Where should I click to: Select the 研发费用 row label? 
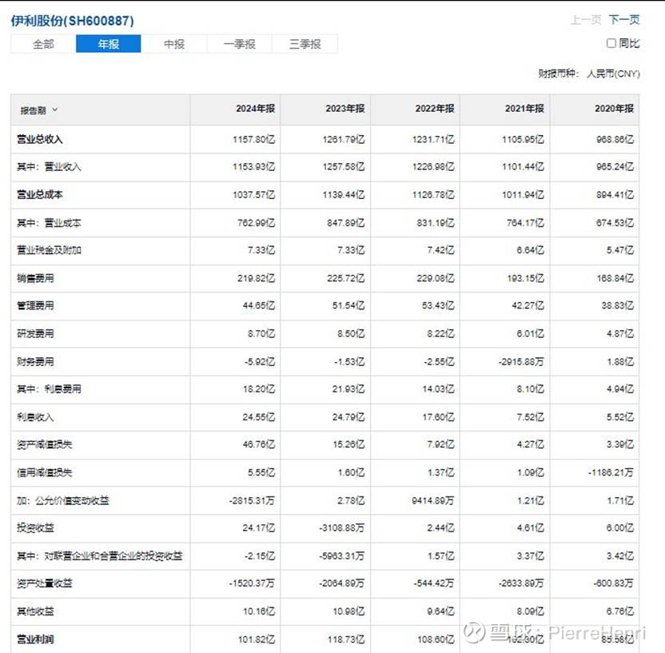[35, 334]
